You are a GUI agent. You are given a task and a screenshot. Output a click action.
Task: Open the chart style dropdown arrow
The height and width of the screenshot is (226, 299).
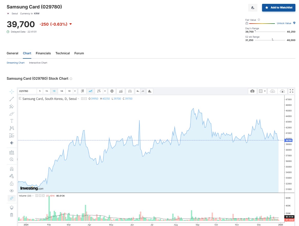pyautogui.click(x=105, y=91)
